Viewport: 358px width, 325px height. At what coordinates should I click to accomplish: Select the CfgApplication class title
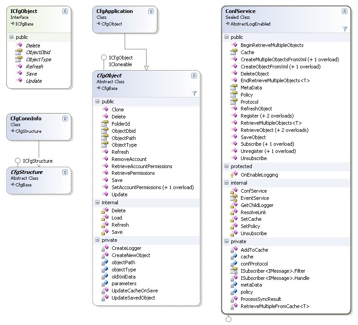click(x=115, y=11)
